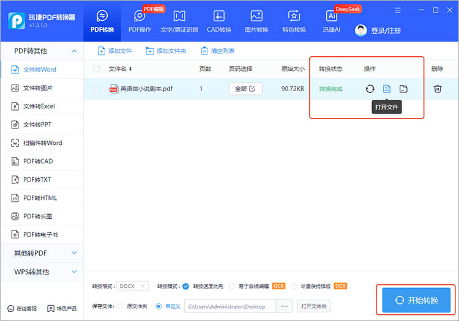The image size is (459, 321).
Task: Select 文件转图片 in sidebar
Action: (x=42, y=88)
